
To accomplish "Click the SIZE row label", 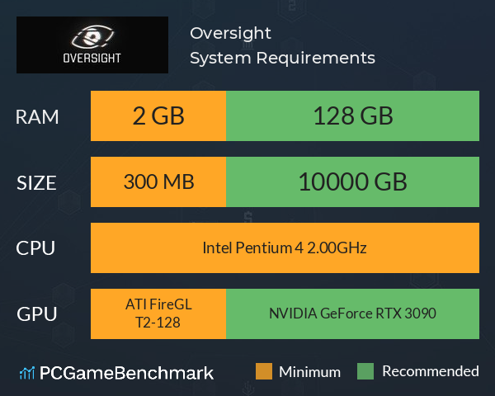I will point(36,183).
